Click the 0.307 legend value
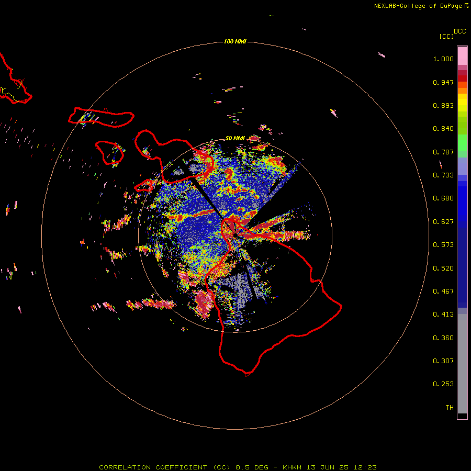The width and height of the screenshot is (471, 471). 443,361
